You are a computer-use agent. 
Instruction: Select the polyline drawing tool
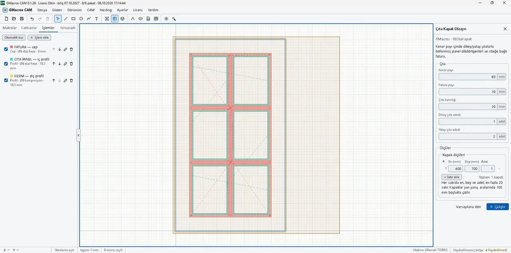coord(89,19)
